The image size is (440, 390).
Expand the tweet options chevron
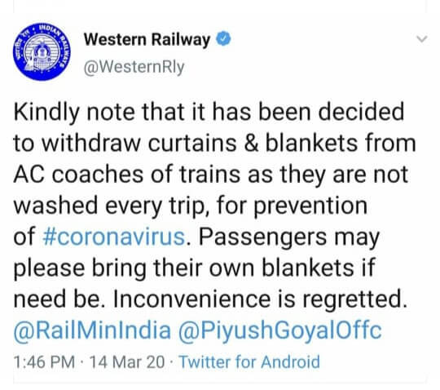click(x=422, y=39)
